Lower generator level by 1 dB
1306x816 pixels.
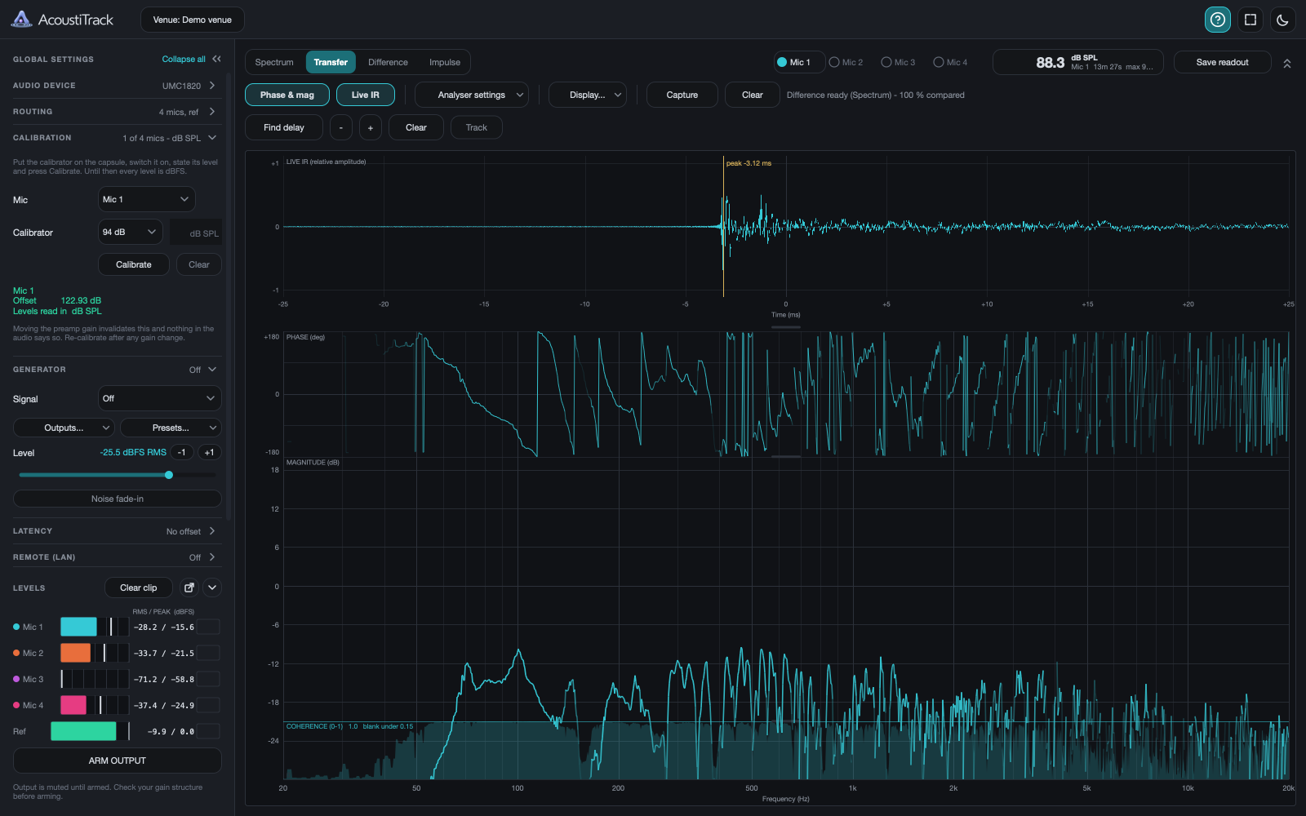click(181, 452)
